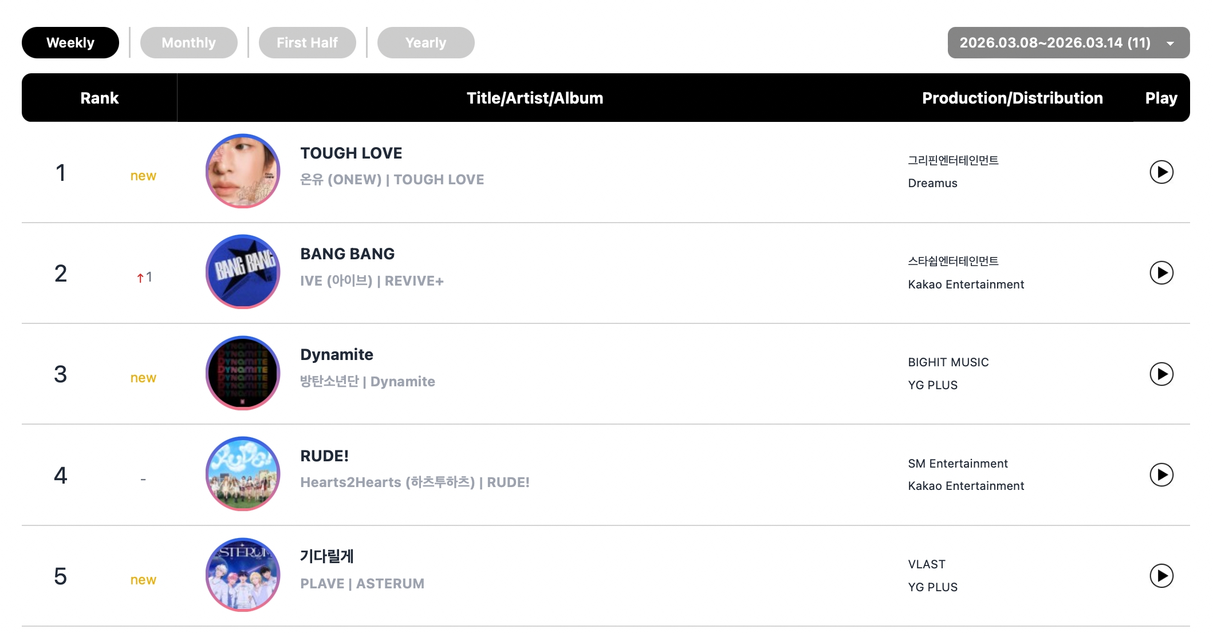
Task: Play Dynamite track at rank 3
Action: 1161,374
